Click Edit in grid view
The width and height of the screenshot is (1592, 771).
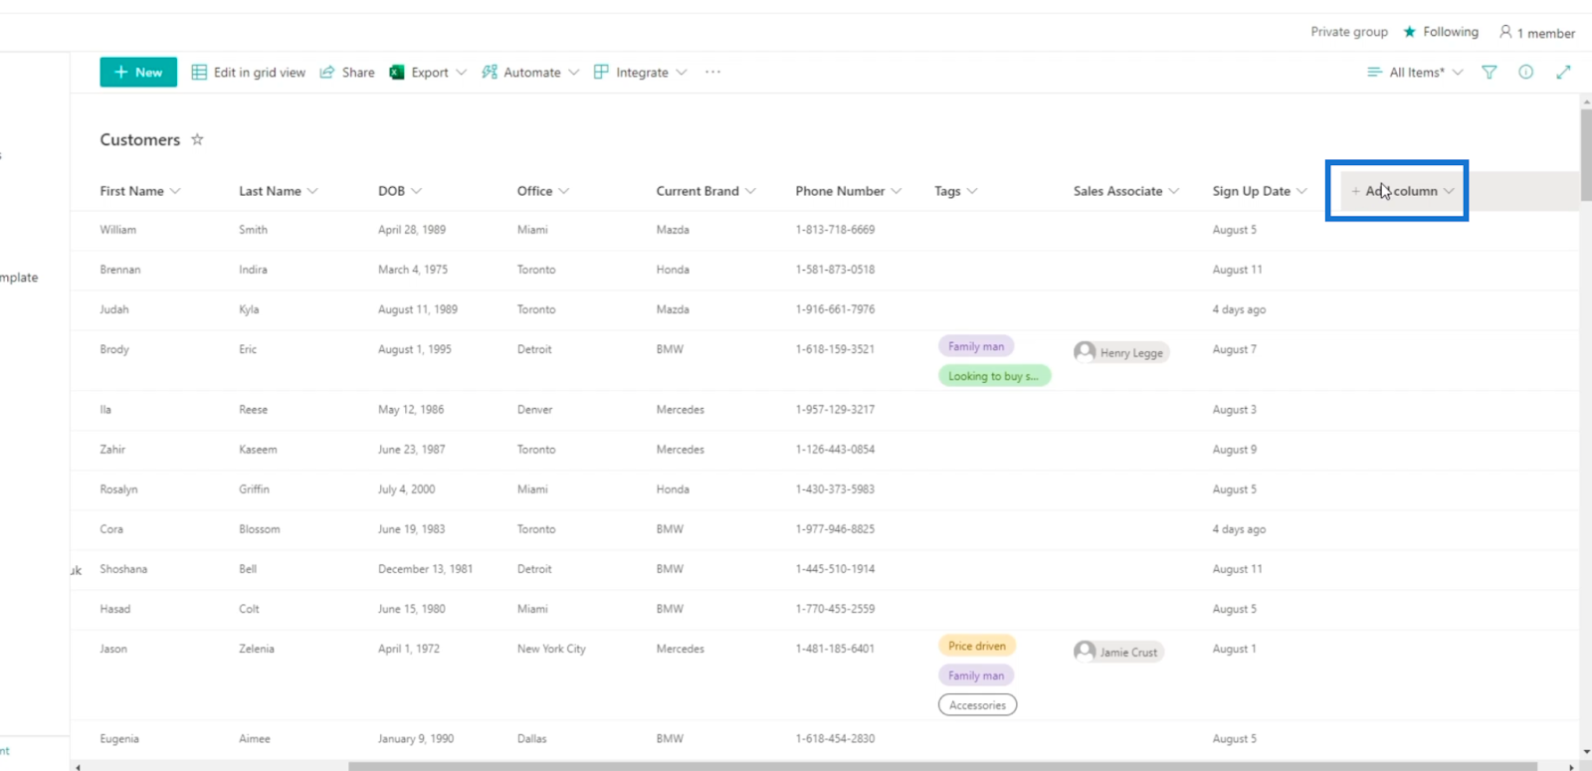[249, 73]
